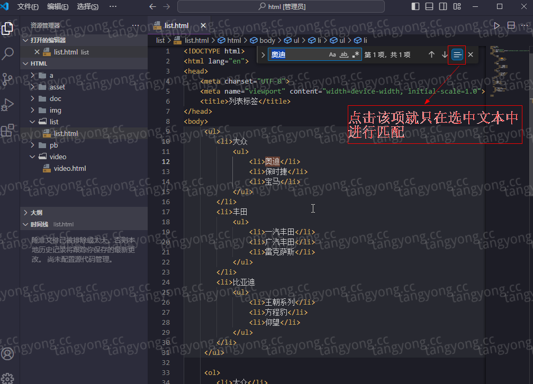Open the Manage gear icon
The image size is (533, 384).
coord(7,378)
